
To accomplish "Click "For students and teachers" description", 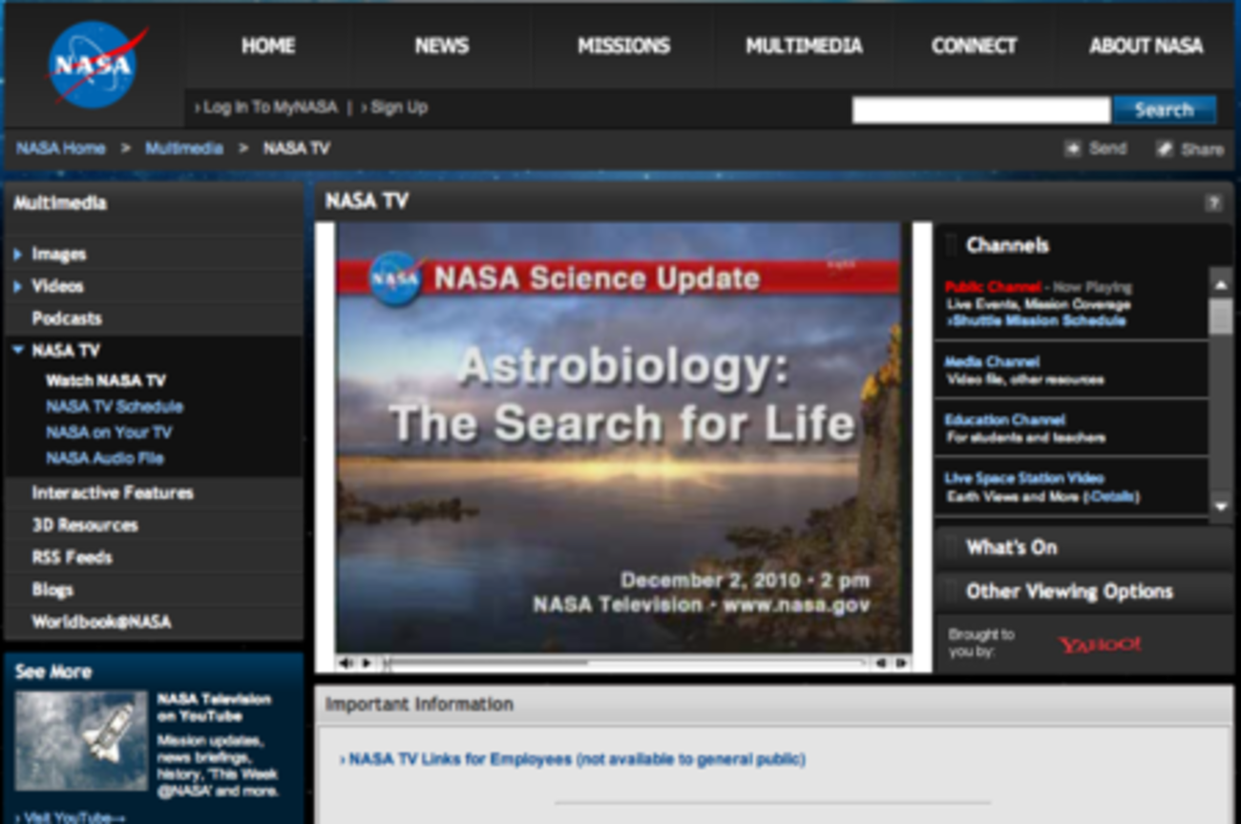I will tap(1026, 438).
